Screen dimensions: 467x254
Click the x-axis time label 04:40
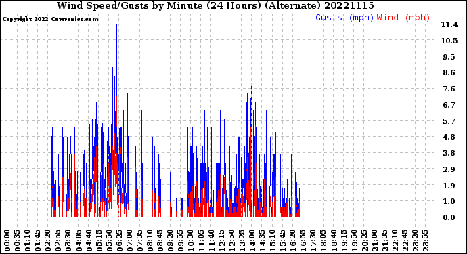tap(89, 240)
